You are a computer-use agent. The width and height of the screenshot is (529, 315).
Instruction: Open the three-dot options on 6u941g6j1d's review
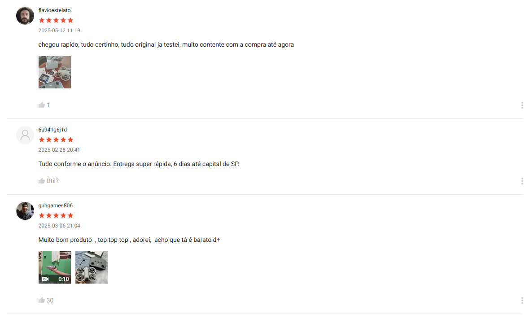click(x=522, y=181)
